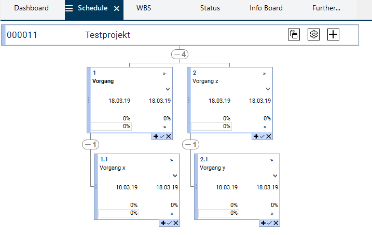Open the hamburger menu on the Schedule tab
Image resolution: width=372 pixels, height=235 pixels.
pyautogui.click(x=69, y=8)
